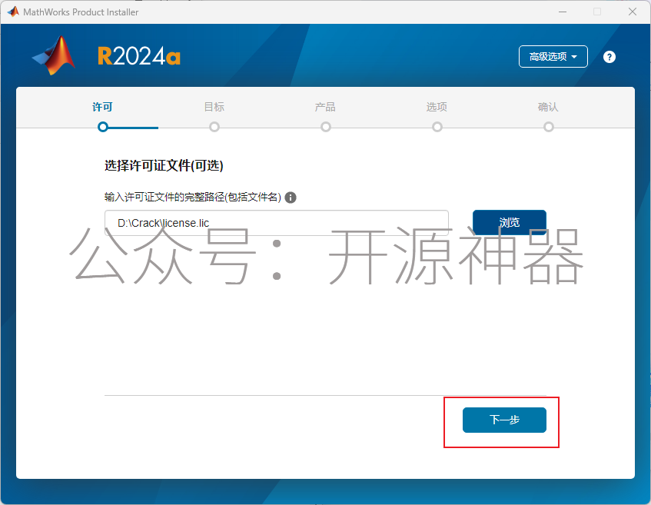Select the 选项 step tab
Image resolution: width=651 pixels, height=505 pixels.
click(437, 107)
